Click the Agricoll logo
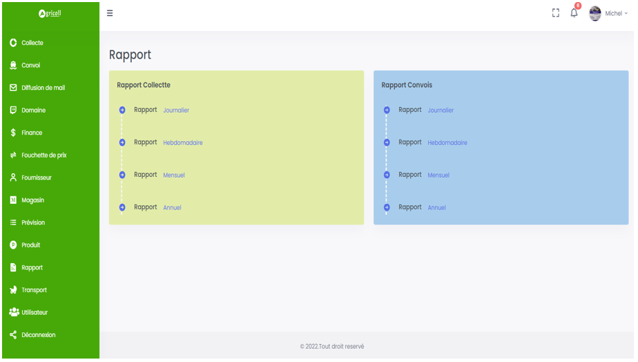The image size is (638, 362). pyautogui.click(x=50, y=13)
